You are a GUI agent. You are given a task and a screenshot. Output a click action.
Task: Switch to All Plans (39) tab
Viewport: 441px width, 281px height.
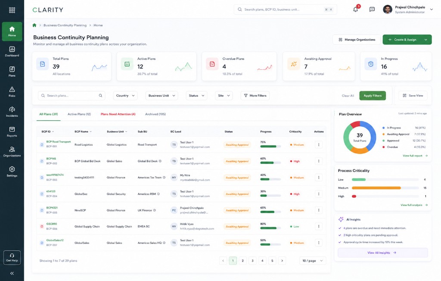48,114
